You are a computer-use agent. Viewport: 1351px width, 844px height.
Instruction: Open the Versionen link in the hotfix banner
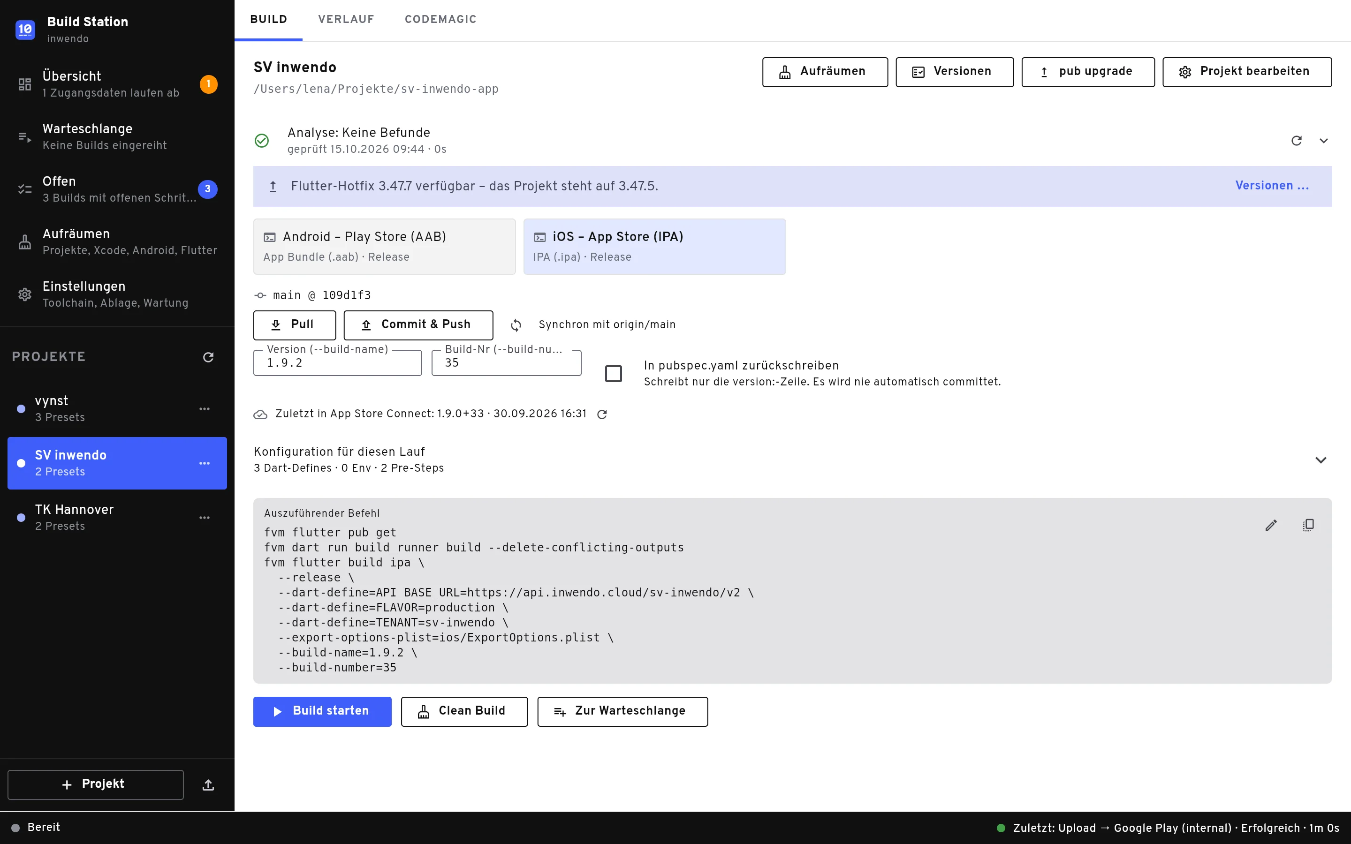click(x=1272, y=186)
